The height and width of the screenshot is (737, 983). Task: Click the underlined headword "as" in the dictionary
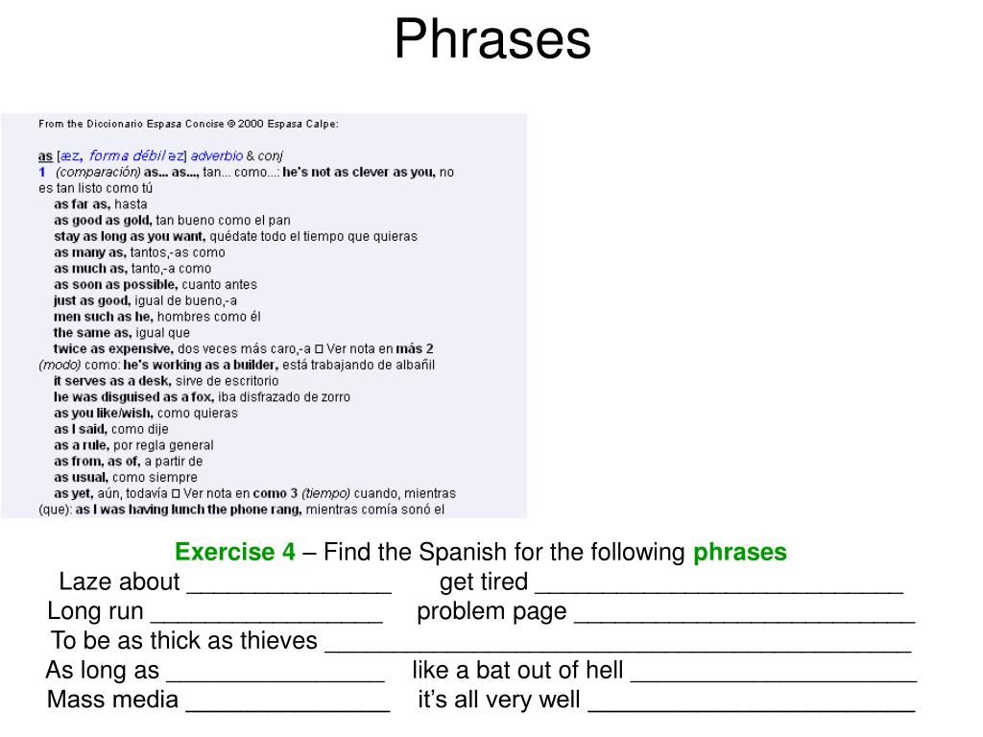point(45,156)
